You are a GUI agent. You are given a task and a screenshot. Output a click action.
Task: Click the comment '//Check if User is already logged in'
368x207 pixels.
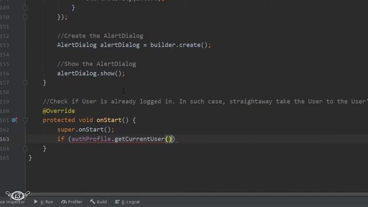pos(109,101)
